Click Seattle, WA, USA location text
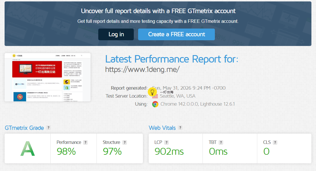Viewport: 316px width, 171px height. [x=178, y=96]
